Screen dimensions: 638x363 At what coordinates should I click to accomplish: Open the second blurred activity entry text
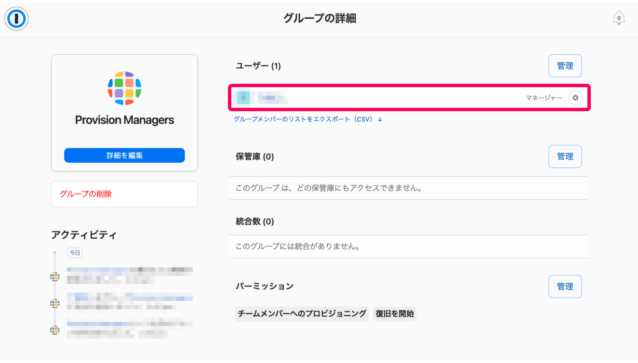tap(130, 301)
